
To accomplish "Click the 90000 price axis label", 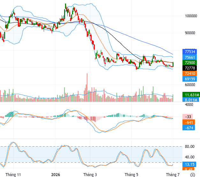I will click(x=190, y=33).
